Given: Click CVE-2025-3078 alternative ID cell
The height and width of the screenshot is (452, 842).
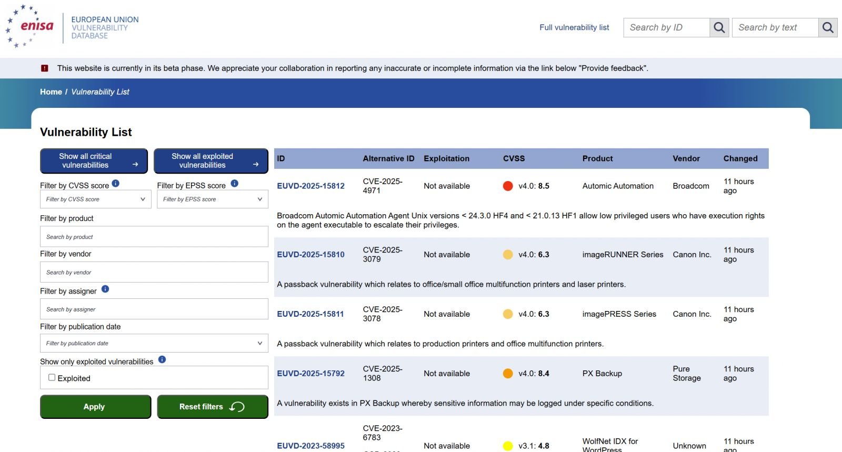Looking at the screenshot, I should pos(383,314).
